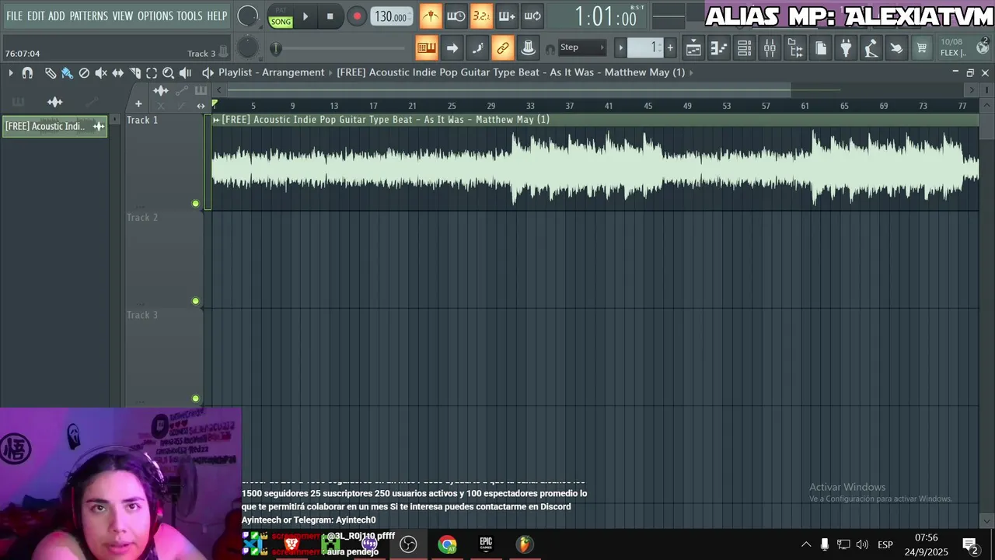
Task: Expand arrow after Matthew May (1) title
Action: pyautogui.click(x=691, y=72)
